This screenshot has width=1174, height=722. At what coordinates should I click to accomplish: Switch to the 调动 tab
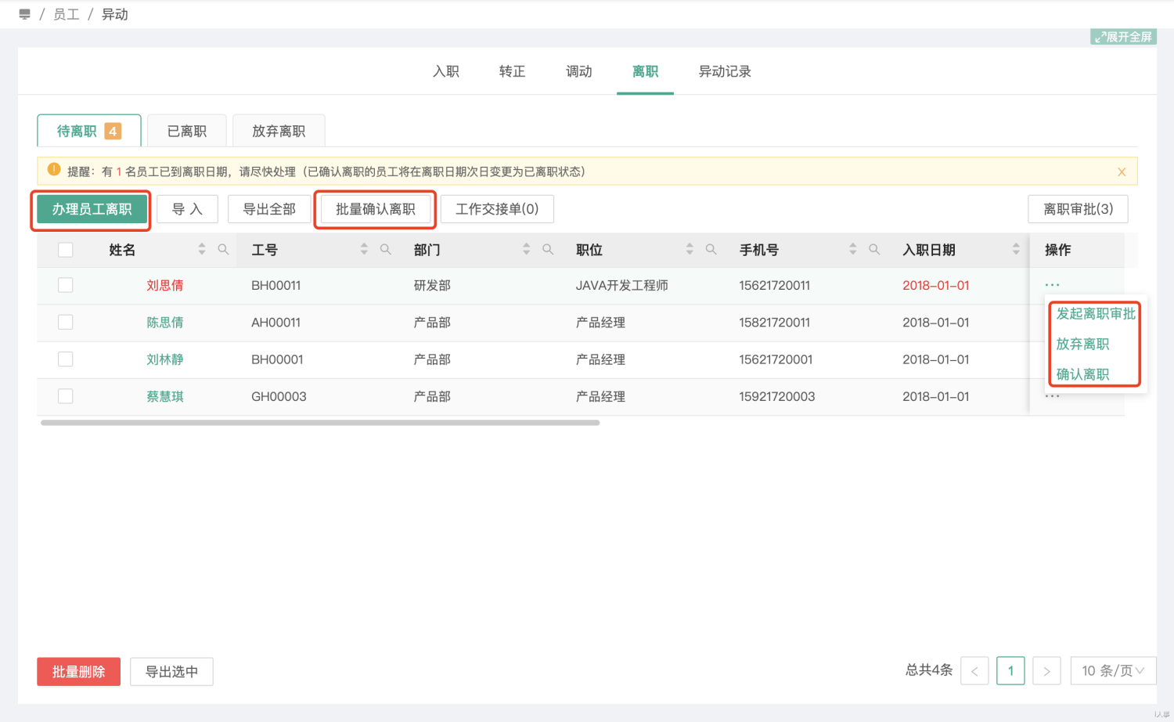(x=579, y=71)
